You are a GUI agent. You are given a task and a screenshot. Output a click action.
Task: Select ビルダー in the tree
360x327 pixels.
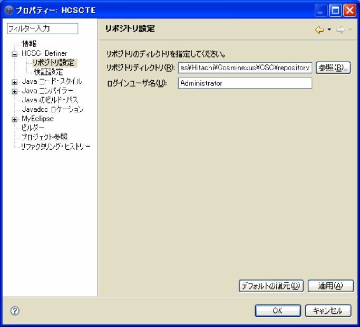point(33,128)
